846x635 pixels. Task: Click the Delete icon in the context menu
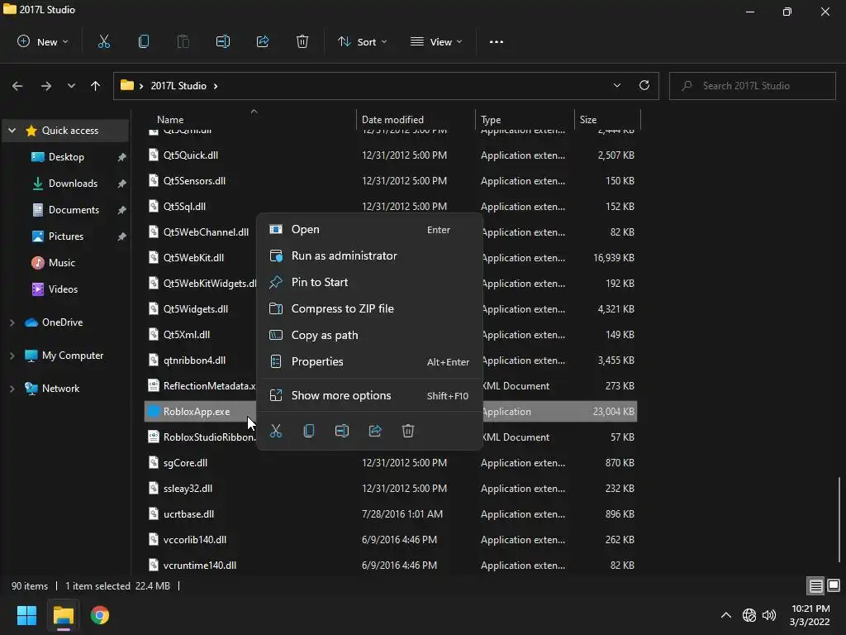tap(408, 430)
